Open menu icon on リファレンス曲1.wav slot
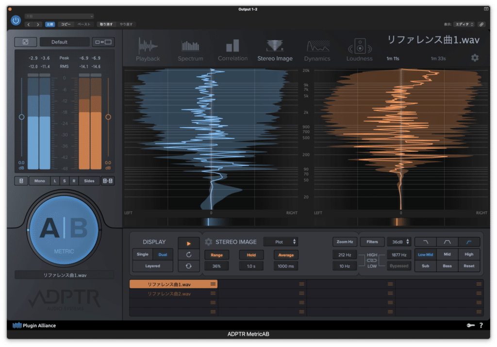The image size is (497, 347). [213, 284]
